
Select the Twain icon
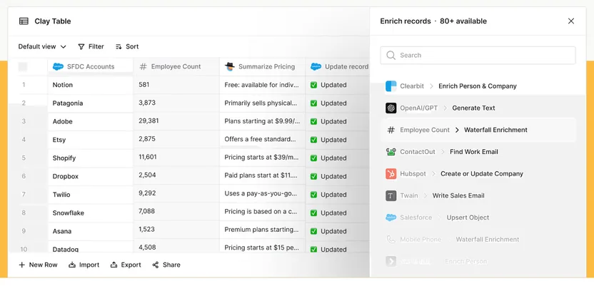click(x=391, y=195)
